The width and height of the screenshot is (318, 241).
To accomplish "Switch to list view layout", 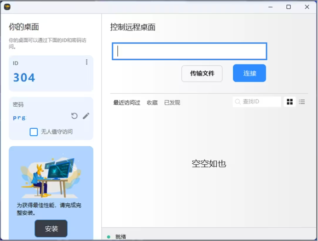I will 302,102.
